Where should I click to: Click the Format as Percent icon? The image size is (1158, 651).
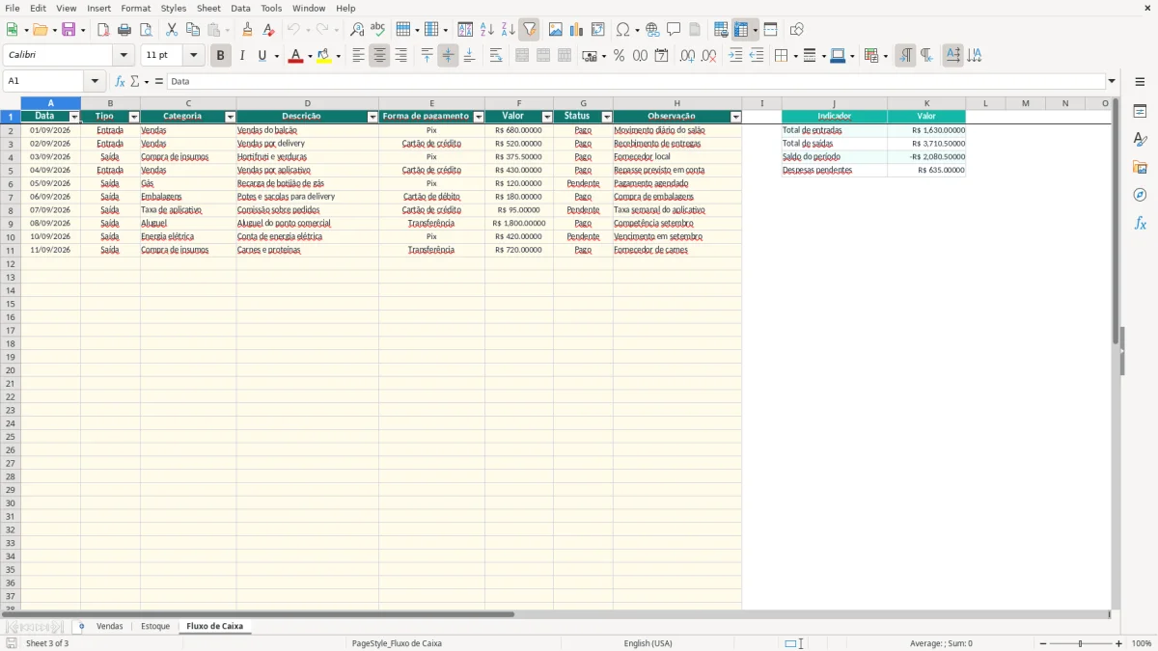pos(619,56)
